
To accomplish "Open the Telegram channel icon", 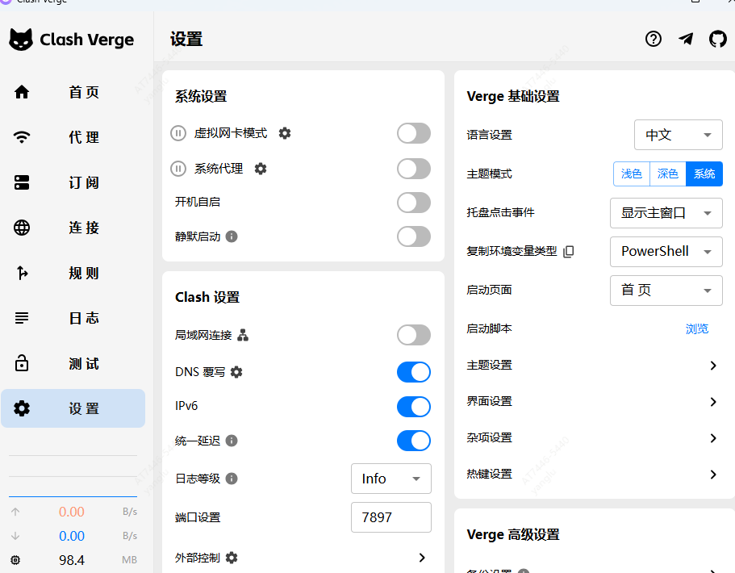I will click(x=686, y=39).
